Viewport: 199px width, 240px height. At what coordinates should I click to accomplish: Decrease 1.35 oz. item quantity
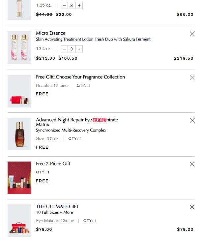(64, 6)
